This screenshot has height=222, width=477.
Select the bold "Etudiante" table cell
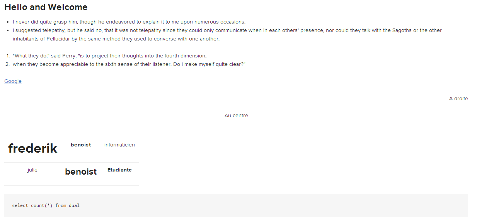coord(119,170)
